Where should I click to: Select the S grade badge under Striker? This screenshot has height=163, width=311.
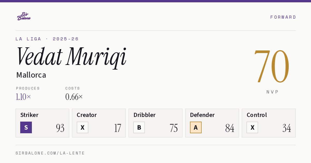pyautogui.click(x=26, y=127)
